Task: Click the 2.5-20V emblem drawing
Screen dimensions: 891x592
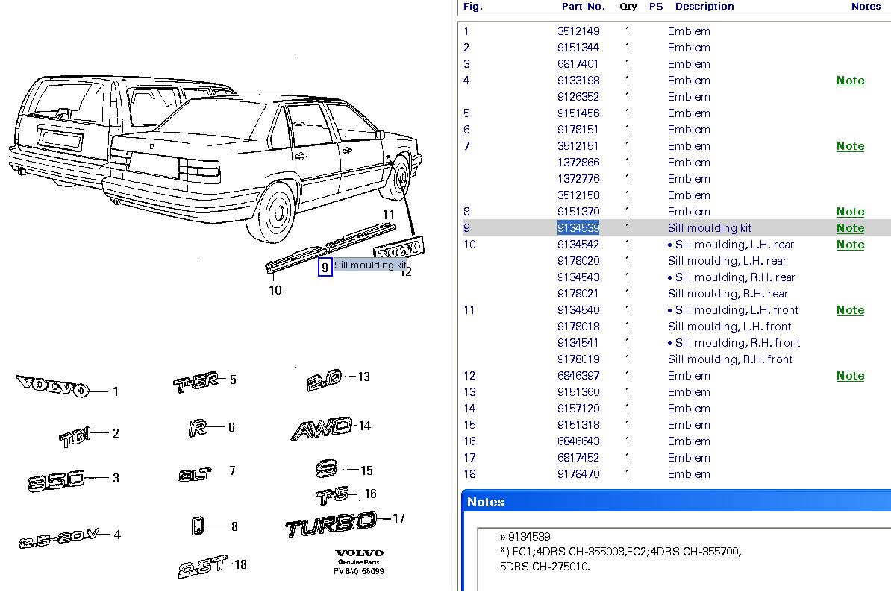Action: [58, 538]
